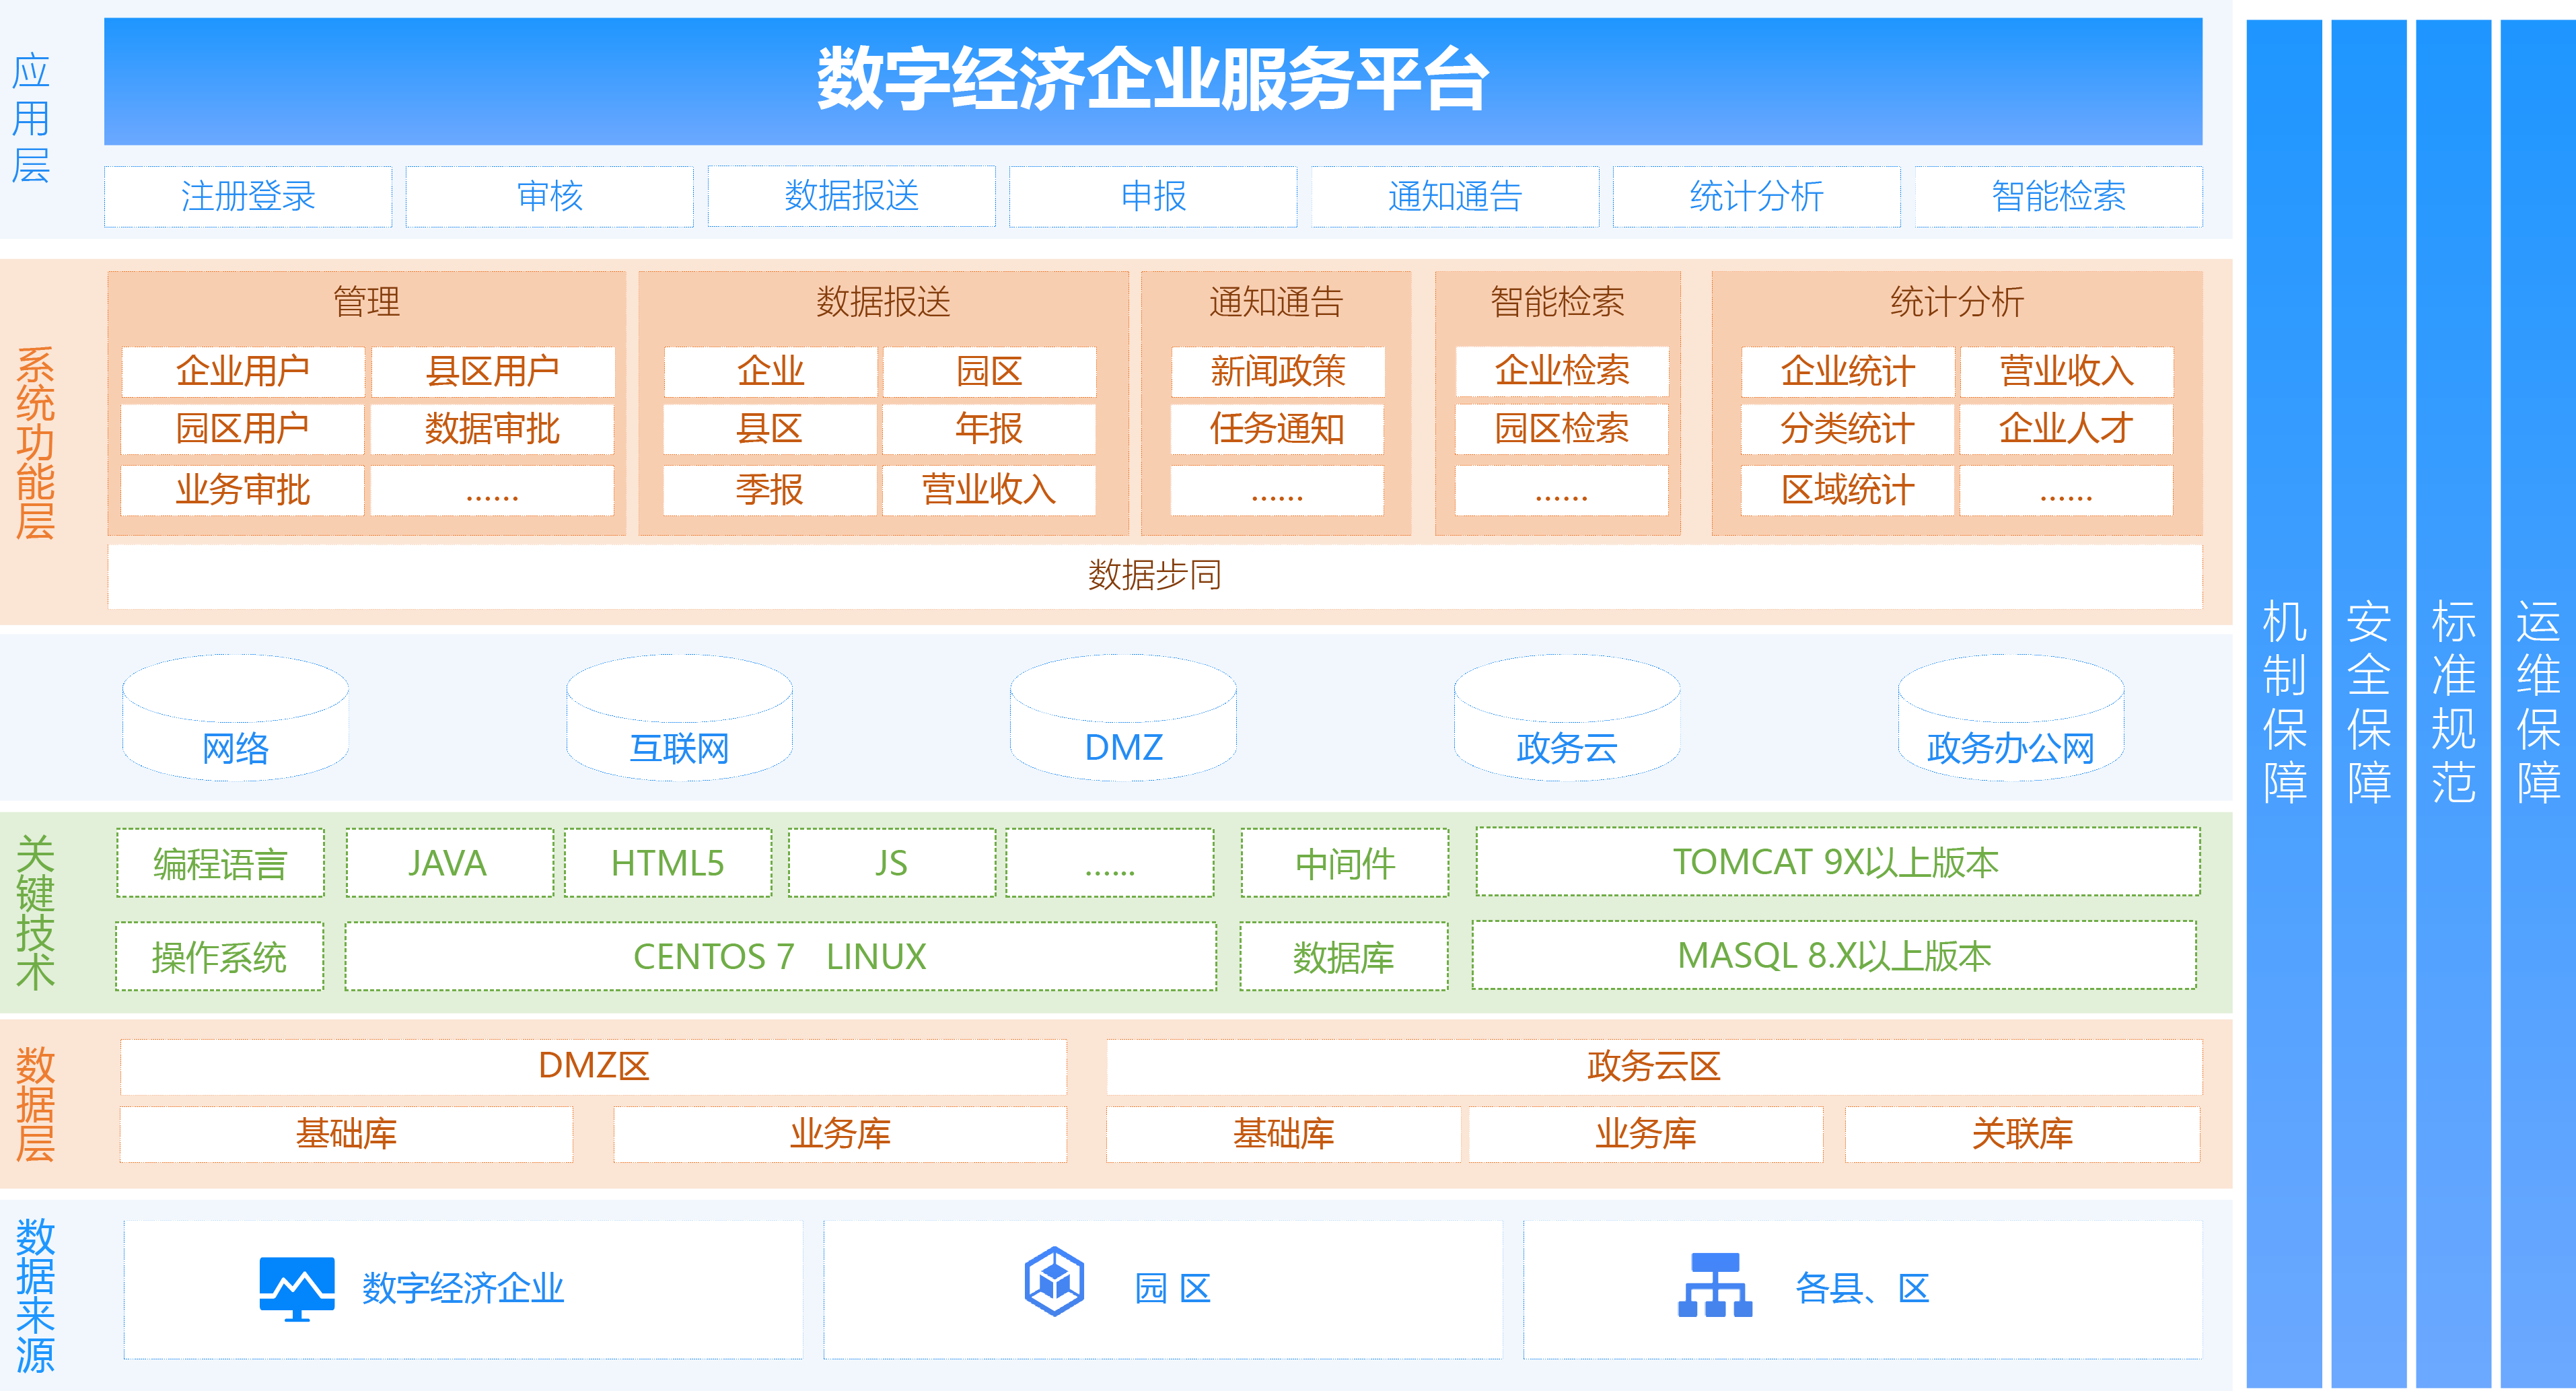Click the 数字经济企业服务平台 title banner
2576x1391 pixels.
point(1153,80)
